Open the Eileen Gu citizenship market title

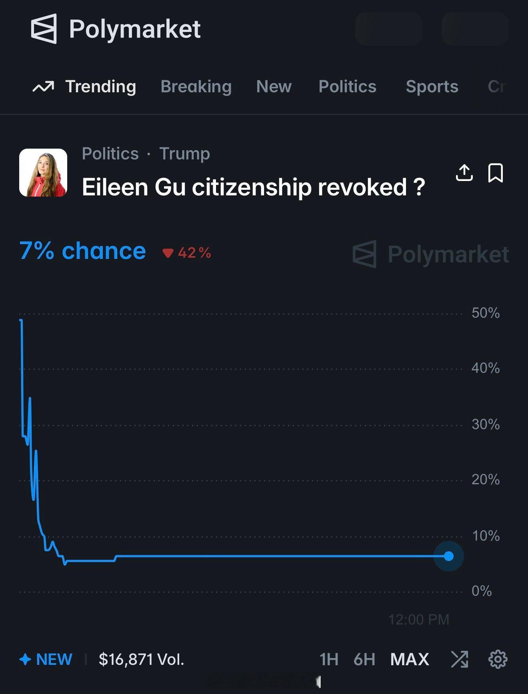(x=254, y=187)
